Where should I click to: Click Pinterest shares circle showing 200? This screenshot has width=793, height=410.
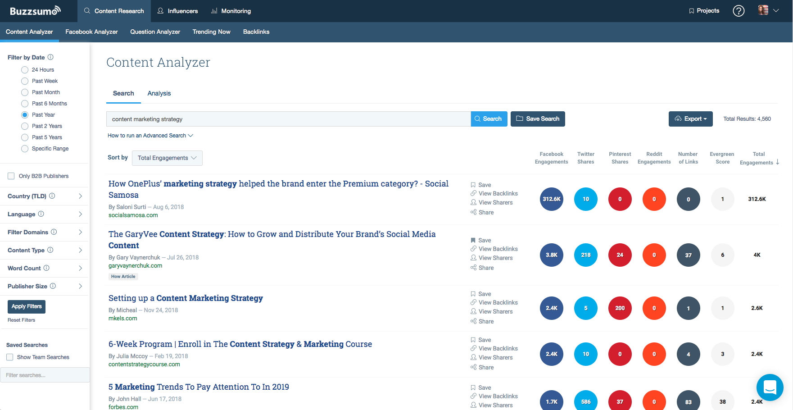point(620,308)
